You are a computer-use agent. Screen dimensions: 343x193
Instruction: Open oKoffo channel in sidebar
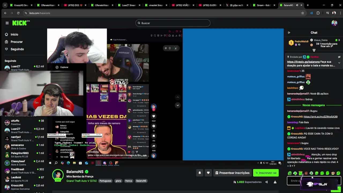point(24,123)
